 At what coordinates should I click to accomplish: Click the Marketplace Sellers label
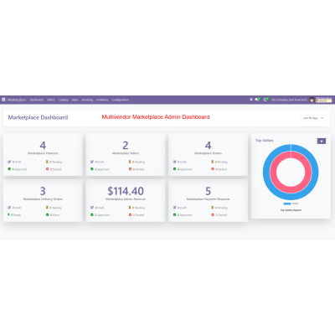[126, 153]
